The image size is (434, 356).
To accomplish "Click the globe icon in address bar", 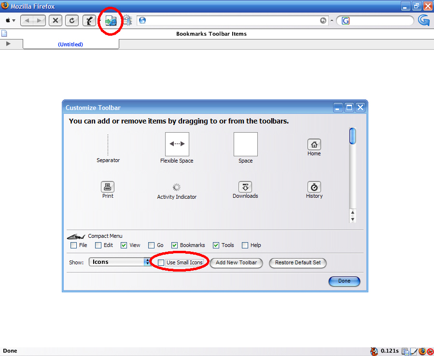I will tap(142, 20).
